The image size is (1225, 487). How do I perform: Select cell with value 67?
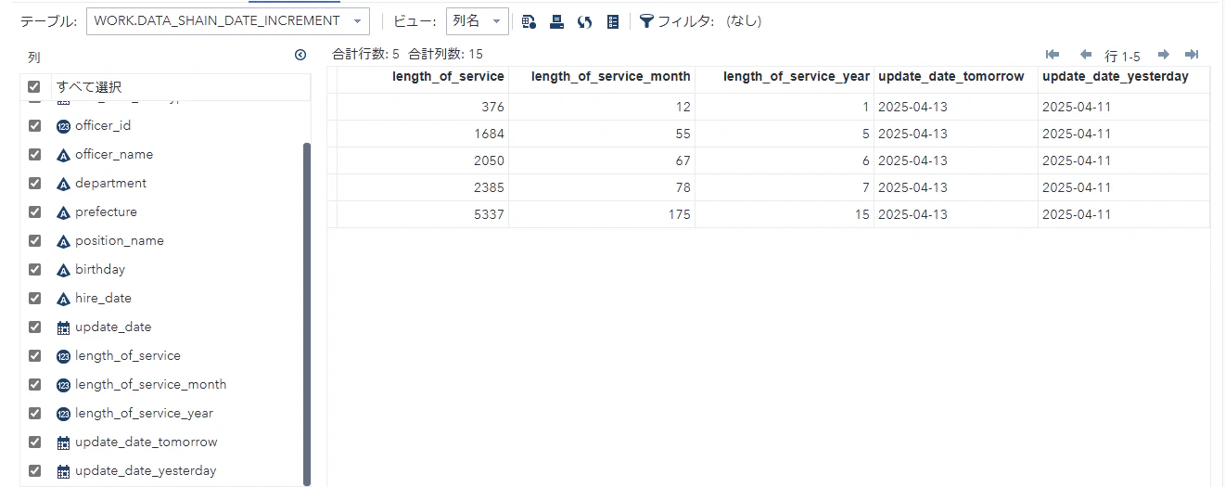click(602, 160)
